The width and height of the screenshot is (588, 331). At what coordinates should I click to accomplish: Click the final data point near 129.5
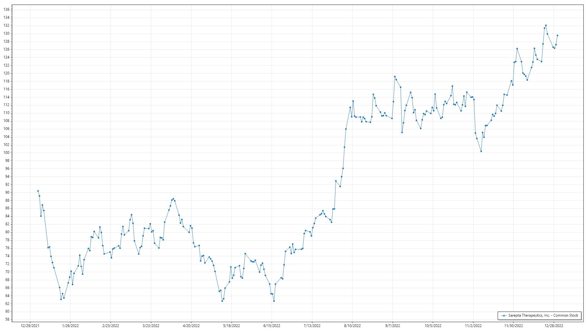pos(557,36)
